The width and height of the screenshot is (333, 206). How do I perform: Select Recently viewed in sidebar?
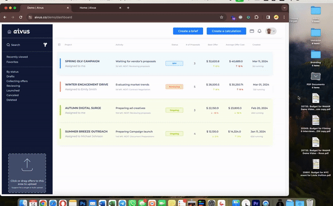coord(17,57)
